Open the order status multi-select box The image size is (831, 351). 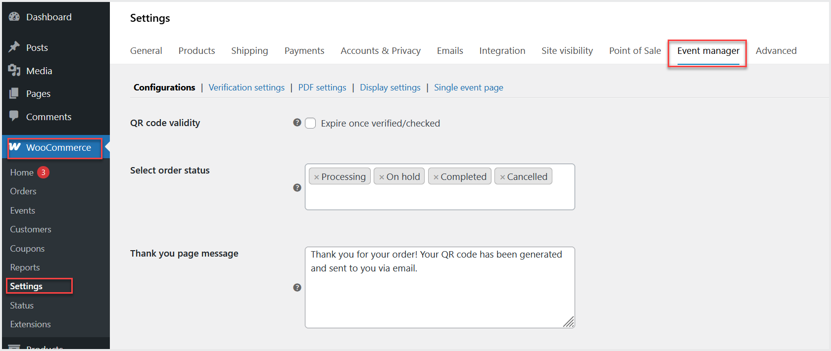point(440,198)
